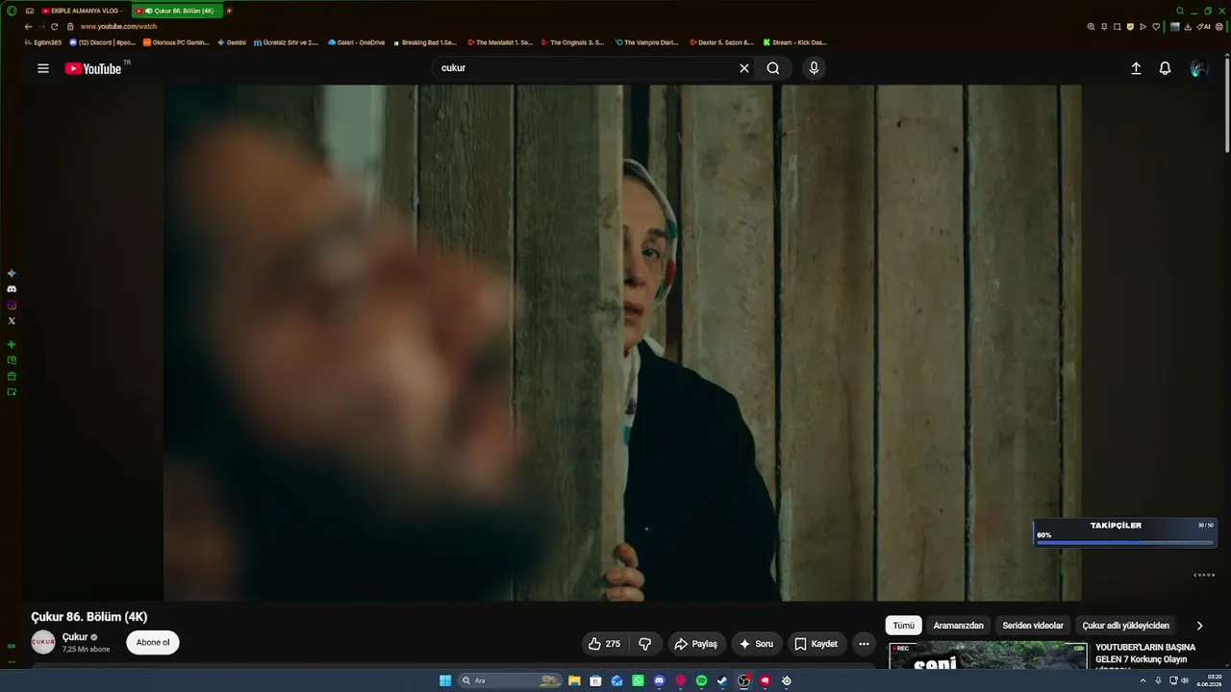Show hidden system tray icons
Image resolution: width=1231 pixels, height=692 pixels.
click(1143, 680)
